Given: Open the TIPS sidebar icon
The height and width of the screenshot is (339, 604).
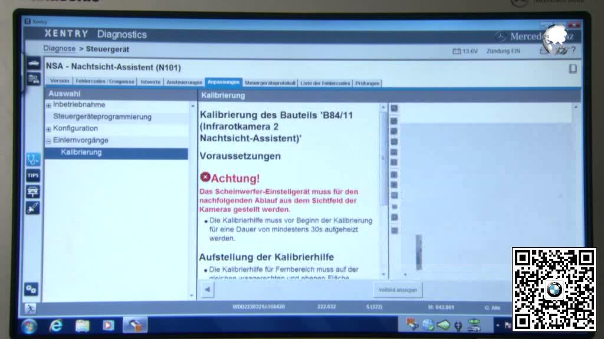Looking at the screenshot, I should 33,175.
